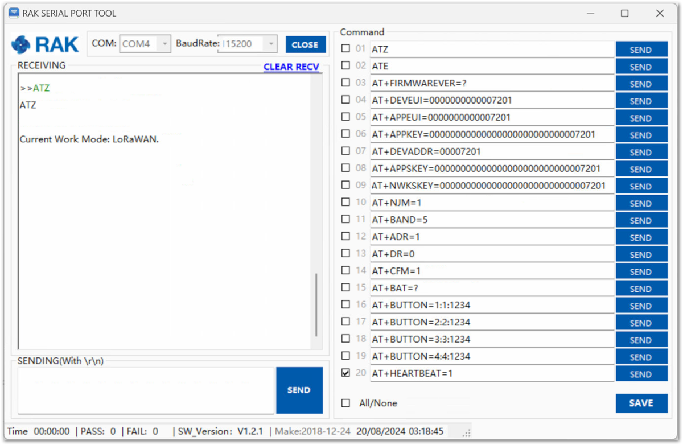
Task: Click the 'FAIL: 0' status entry
Action: point(142,431)
